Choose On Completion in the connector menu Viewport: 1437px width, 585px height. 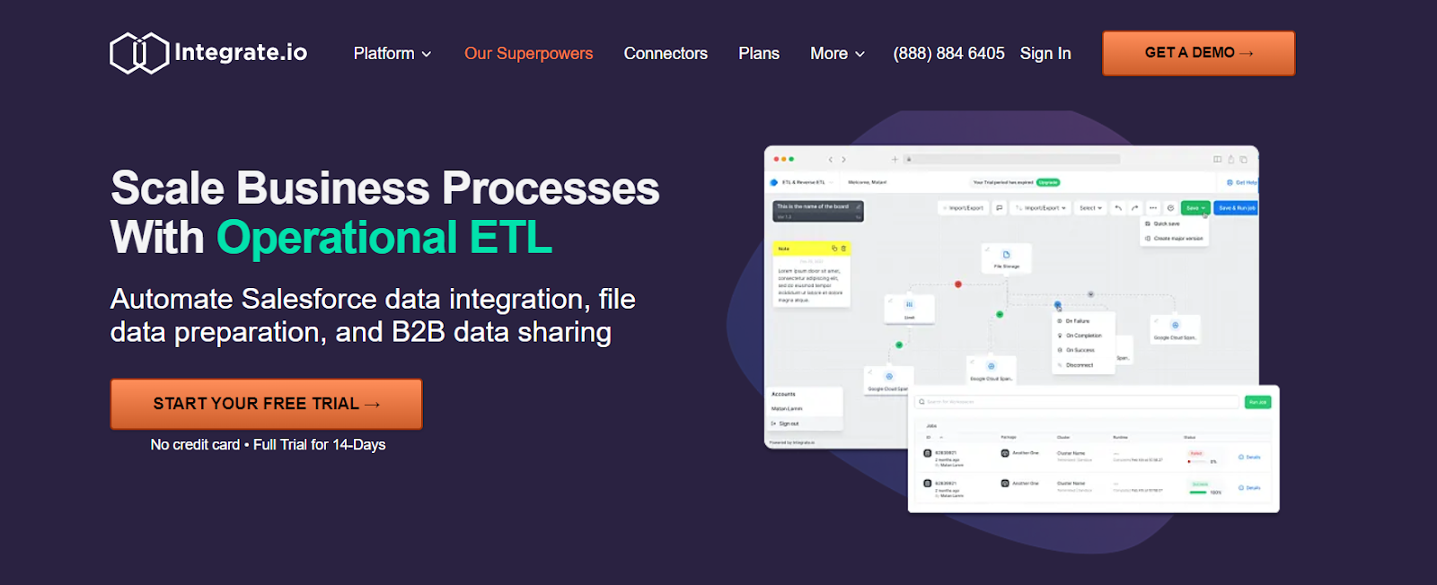1083,336
